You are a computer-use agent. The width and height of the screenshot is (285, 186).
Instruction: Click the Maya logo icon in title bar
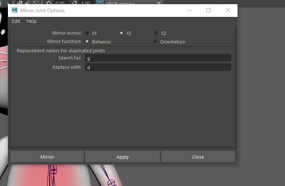(x=15, y=10)
